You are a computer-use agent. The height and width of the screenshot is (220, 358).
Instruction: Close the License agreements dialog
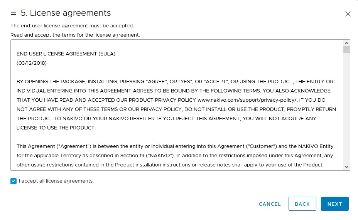point(348,14)
